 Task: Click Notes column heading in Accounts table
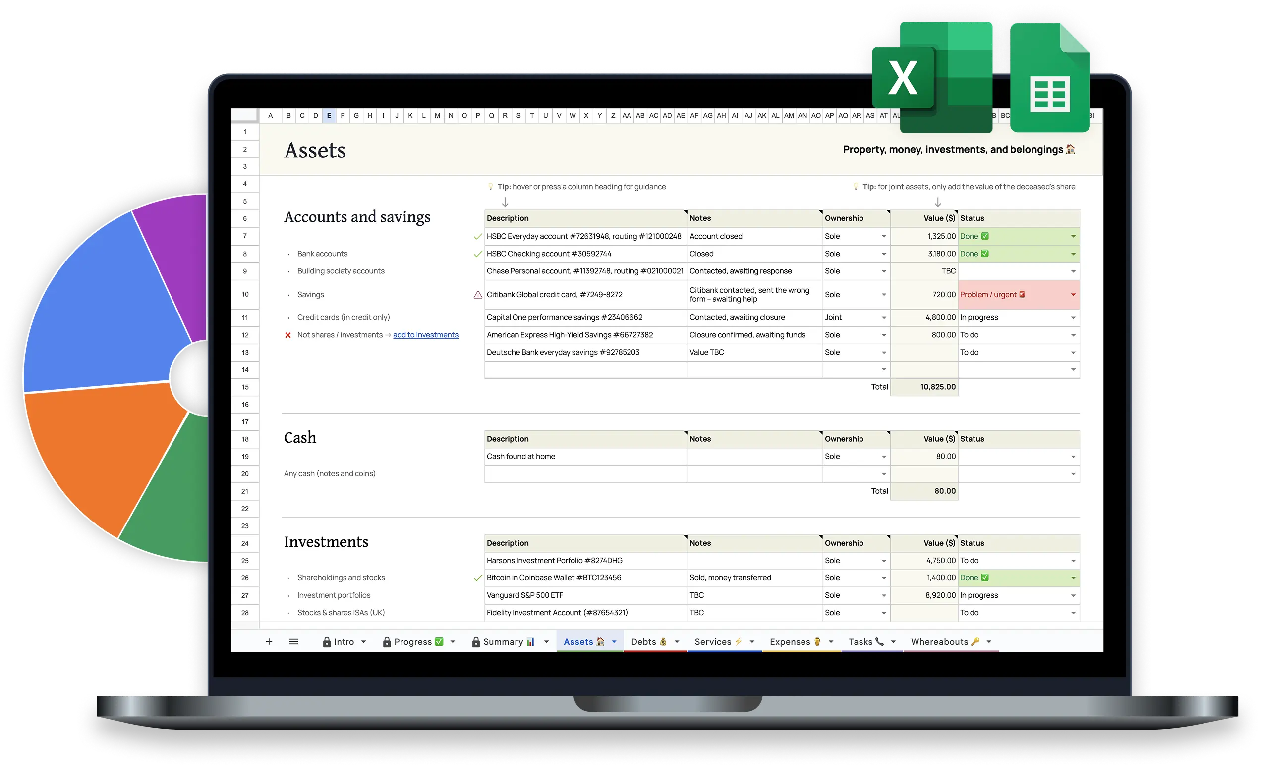(754, 218)
